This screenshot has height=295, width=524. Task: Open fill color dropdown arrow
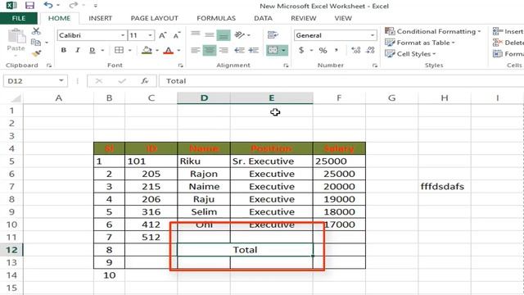click(157, 51)
